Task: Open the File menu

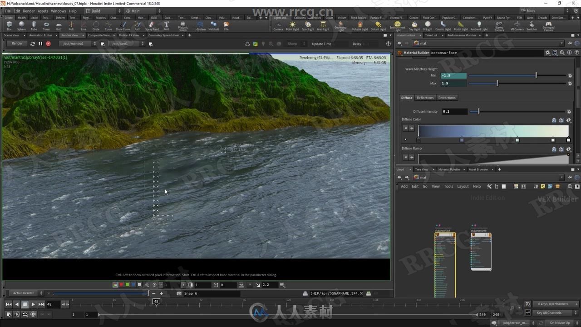Action: (7, 11)
